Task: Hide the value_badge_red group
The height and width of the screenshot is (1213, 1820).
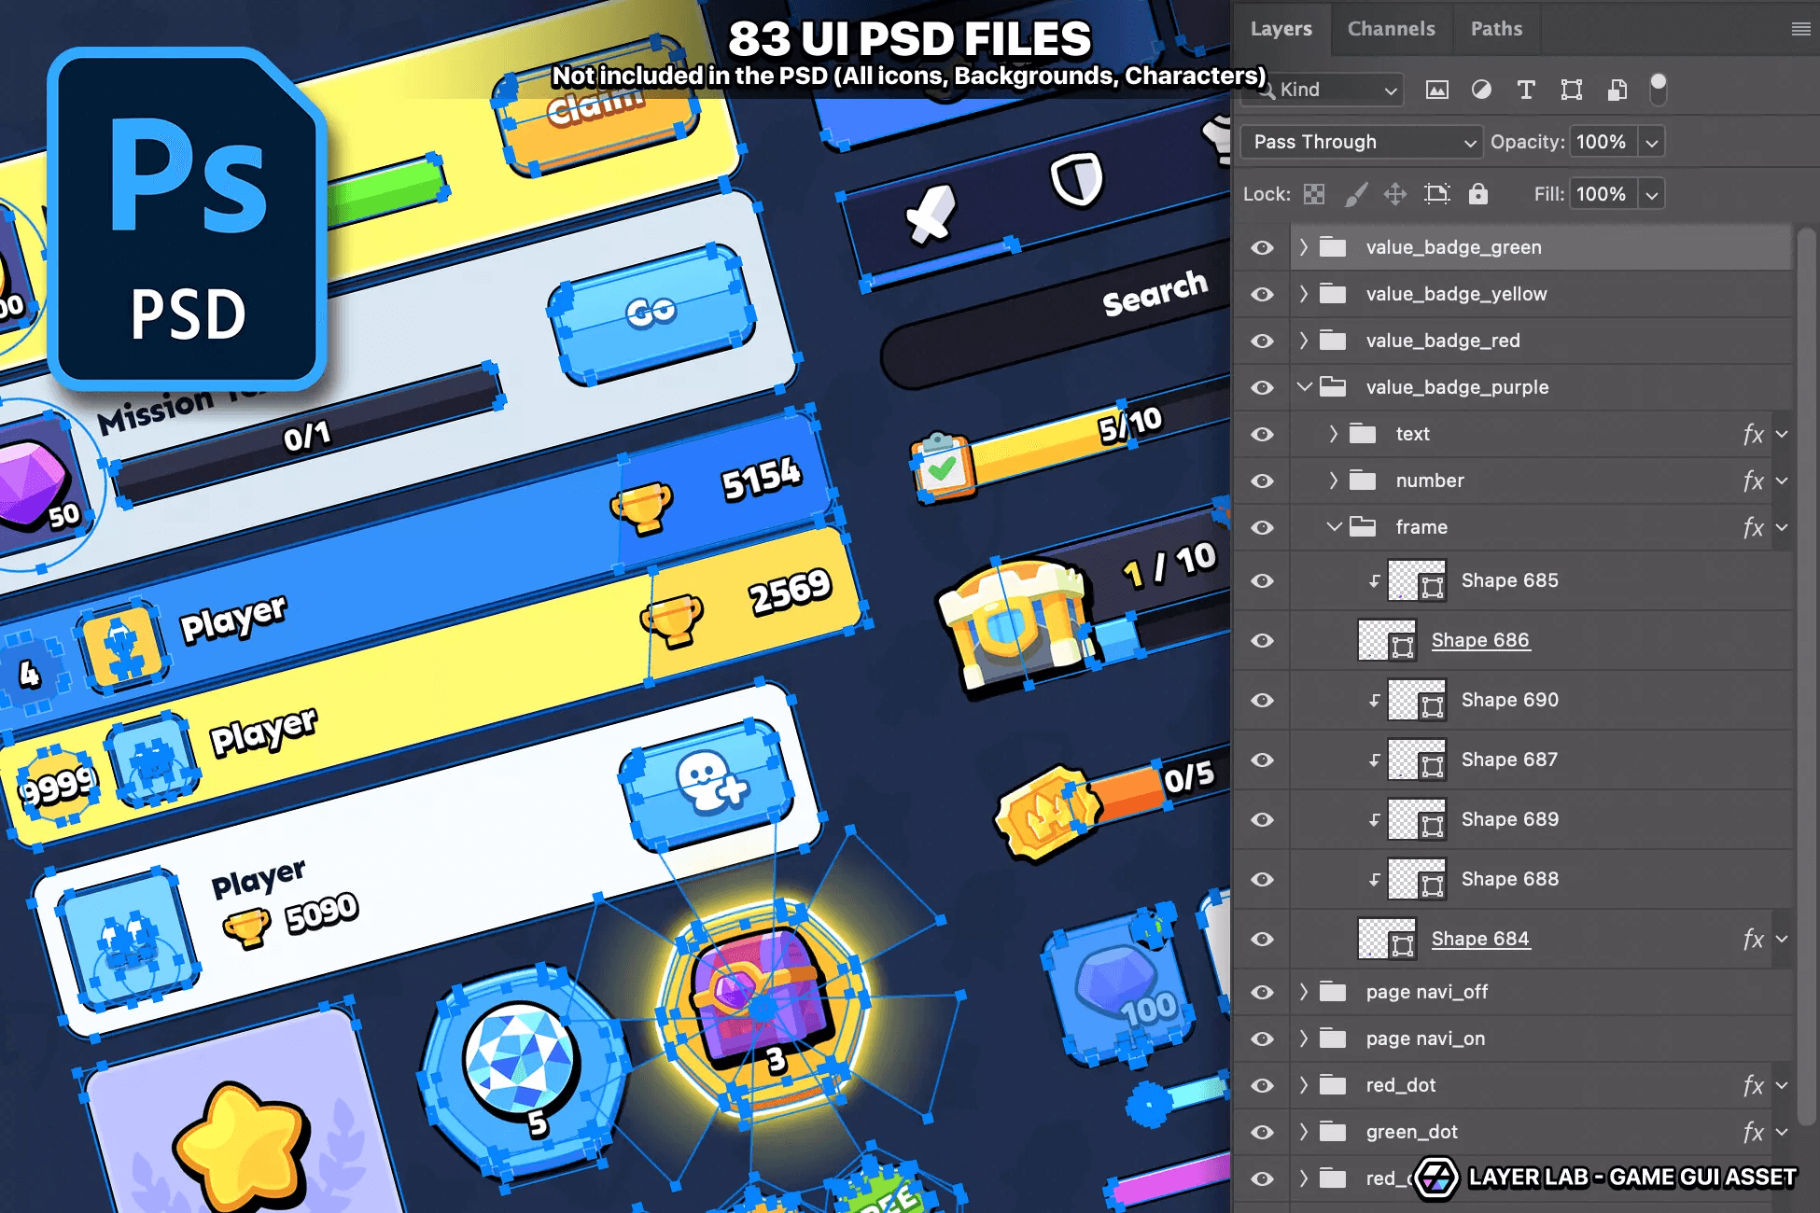Action: coord(1262,341)
